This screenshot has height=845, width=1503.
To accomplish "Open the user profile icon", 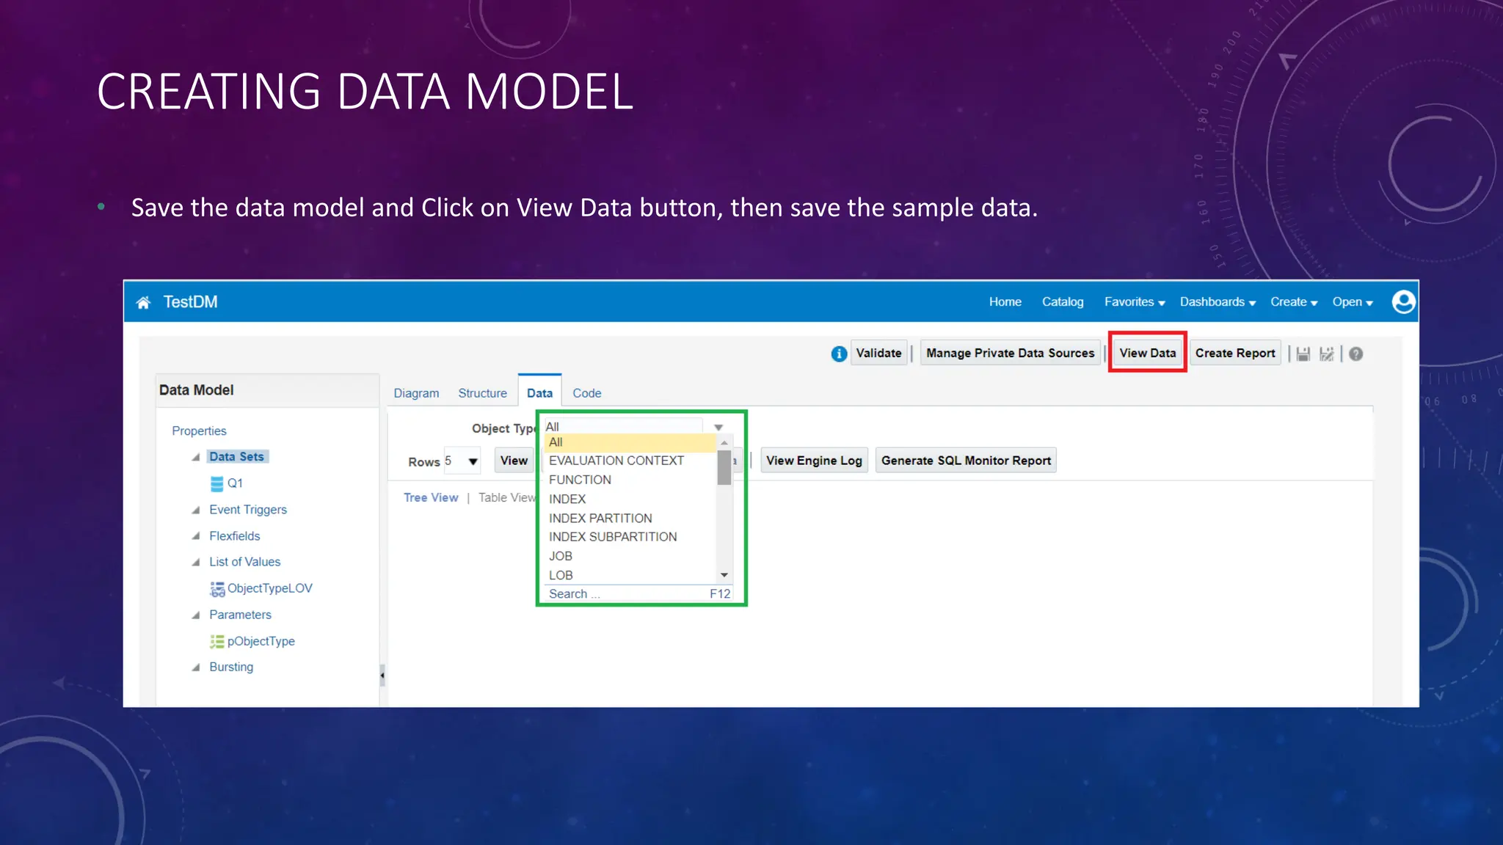I will coord(1403,302).
